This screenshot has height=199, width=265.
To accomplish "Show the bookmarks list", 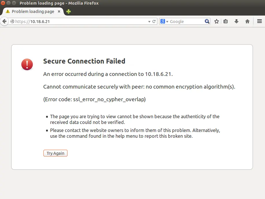I will 226,22.
